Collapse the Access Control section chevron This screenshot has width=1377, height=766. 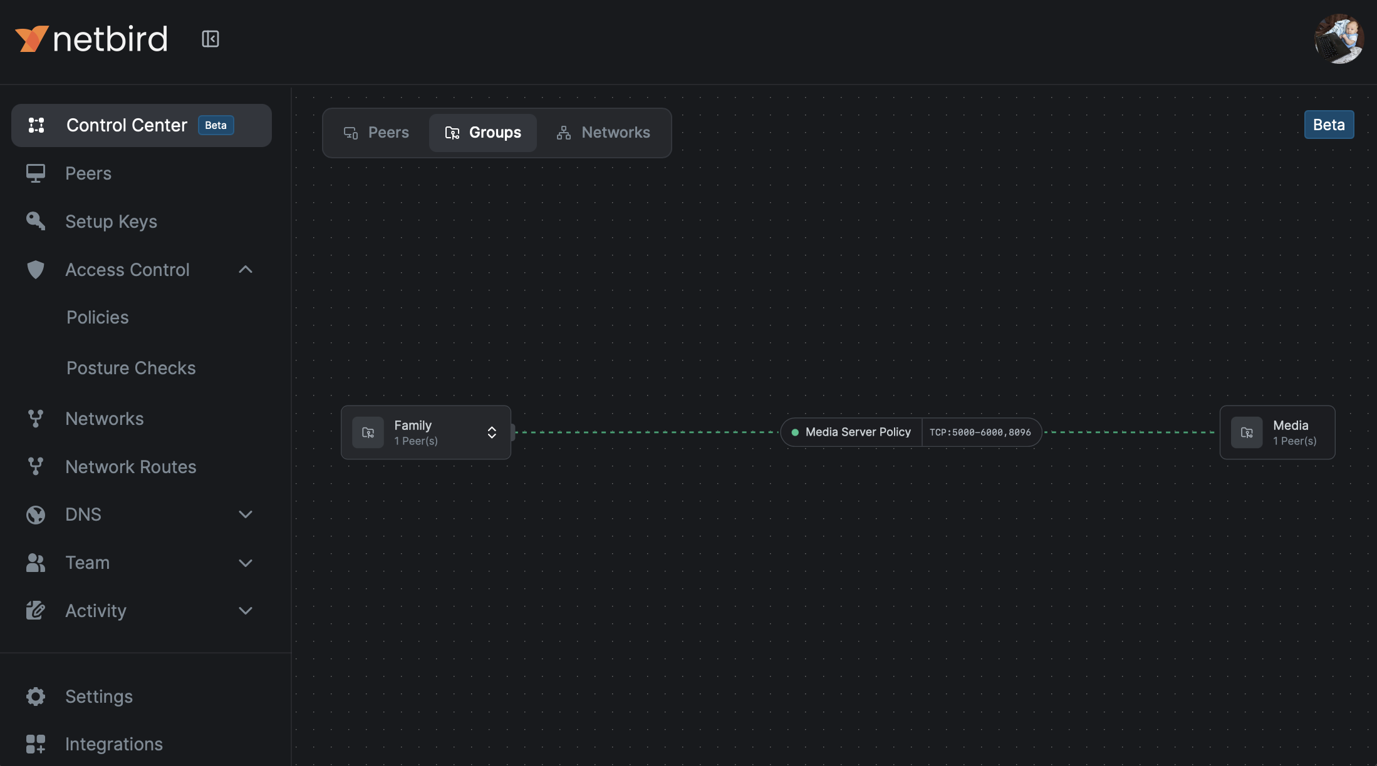(x=245, y=269)
